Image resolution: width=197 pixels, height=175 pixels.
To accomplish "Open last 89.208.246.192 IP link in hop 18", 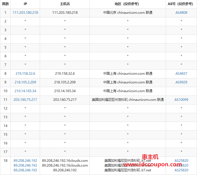I will tap(25, 170).
